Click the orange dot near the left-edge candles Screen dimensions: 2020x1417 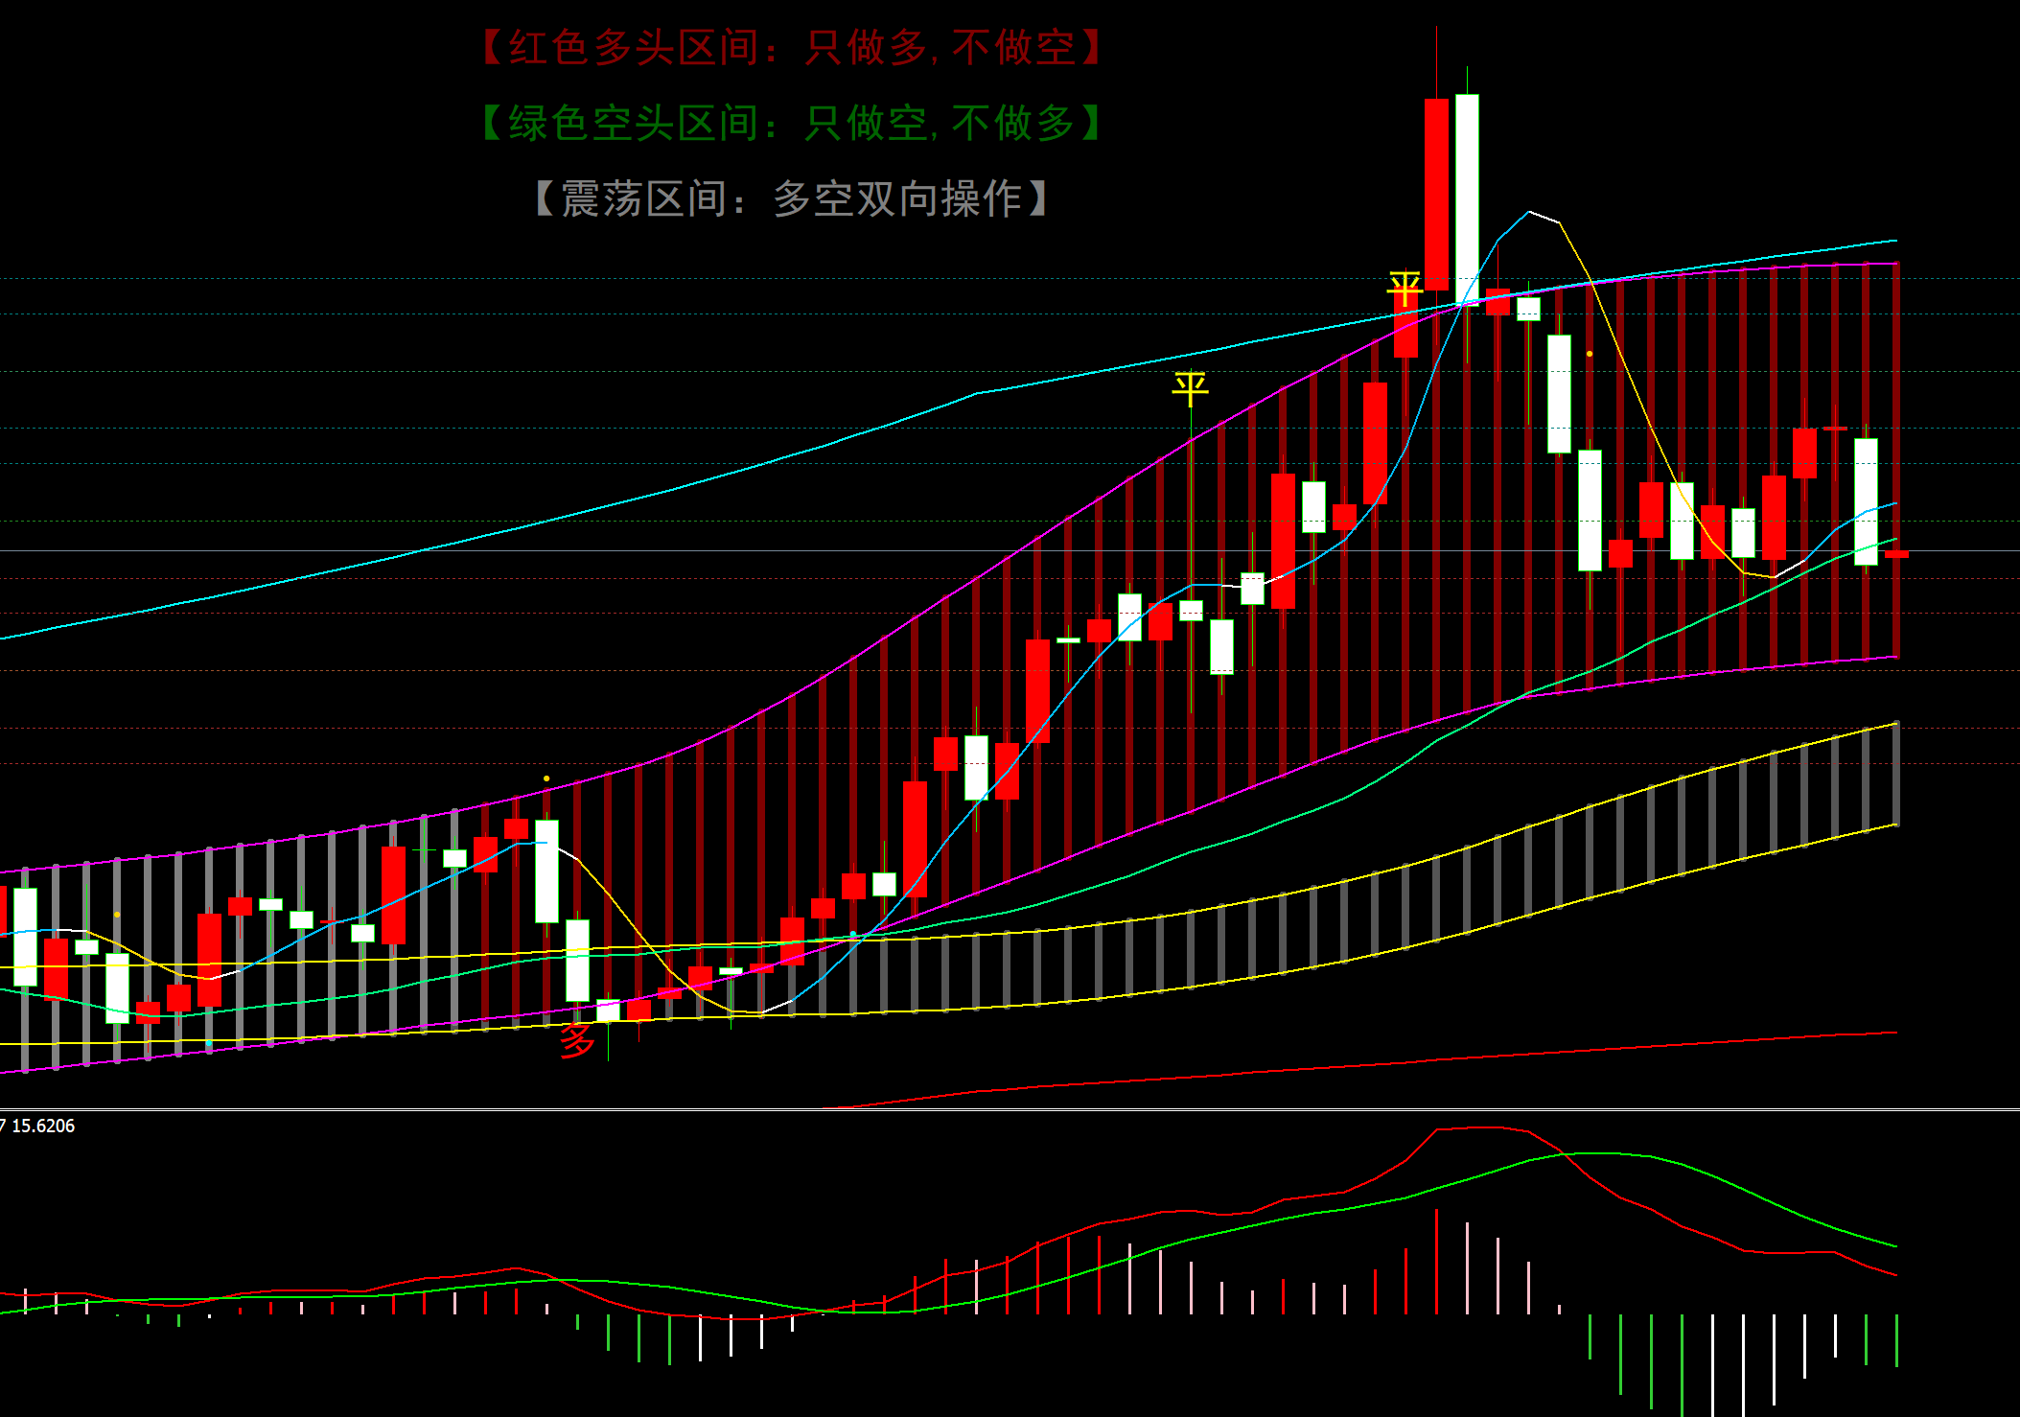tap(117, 915)
